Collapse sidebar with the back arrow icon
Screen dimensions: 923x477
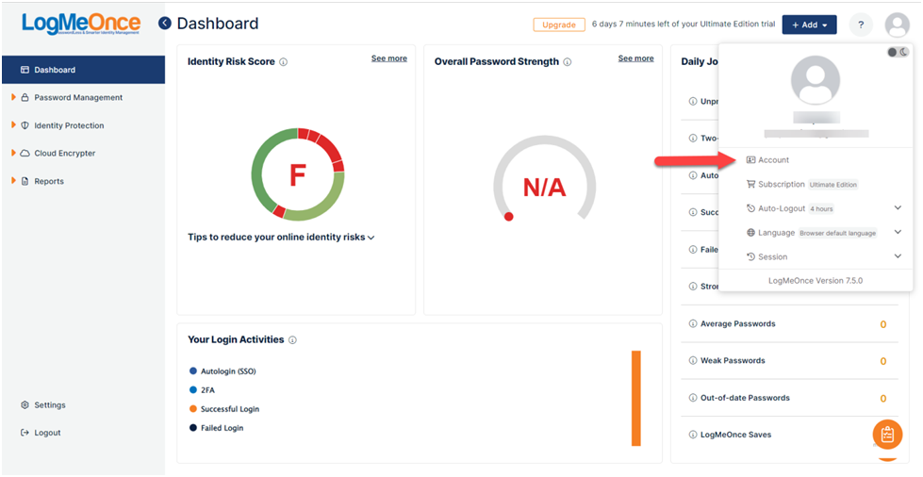165,24
